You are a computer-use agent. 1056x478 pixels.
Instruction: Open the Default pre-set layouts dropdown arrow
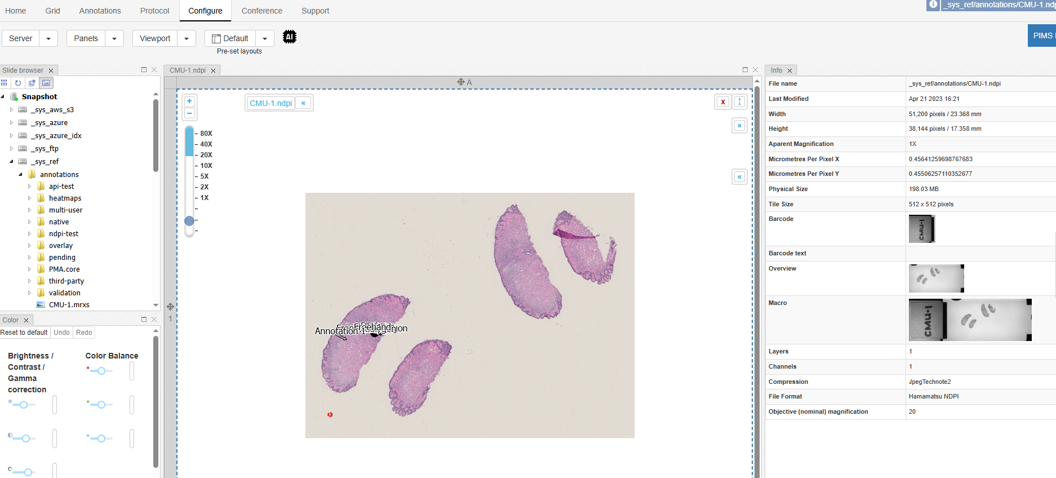(265, 38)
